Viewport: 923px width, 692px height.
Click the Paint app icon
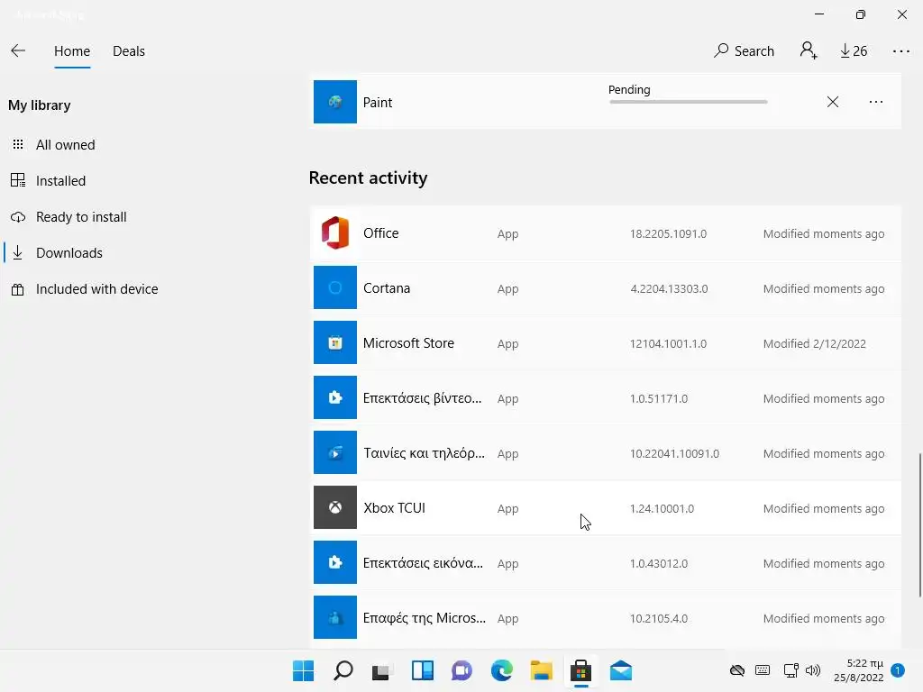(335, 102)
